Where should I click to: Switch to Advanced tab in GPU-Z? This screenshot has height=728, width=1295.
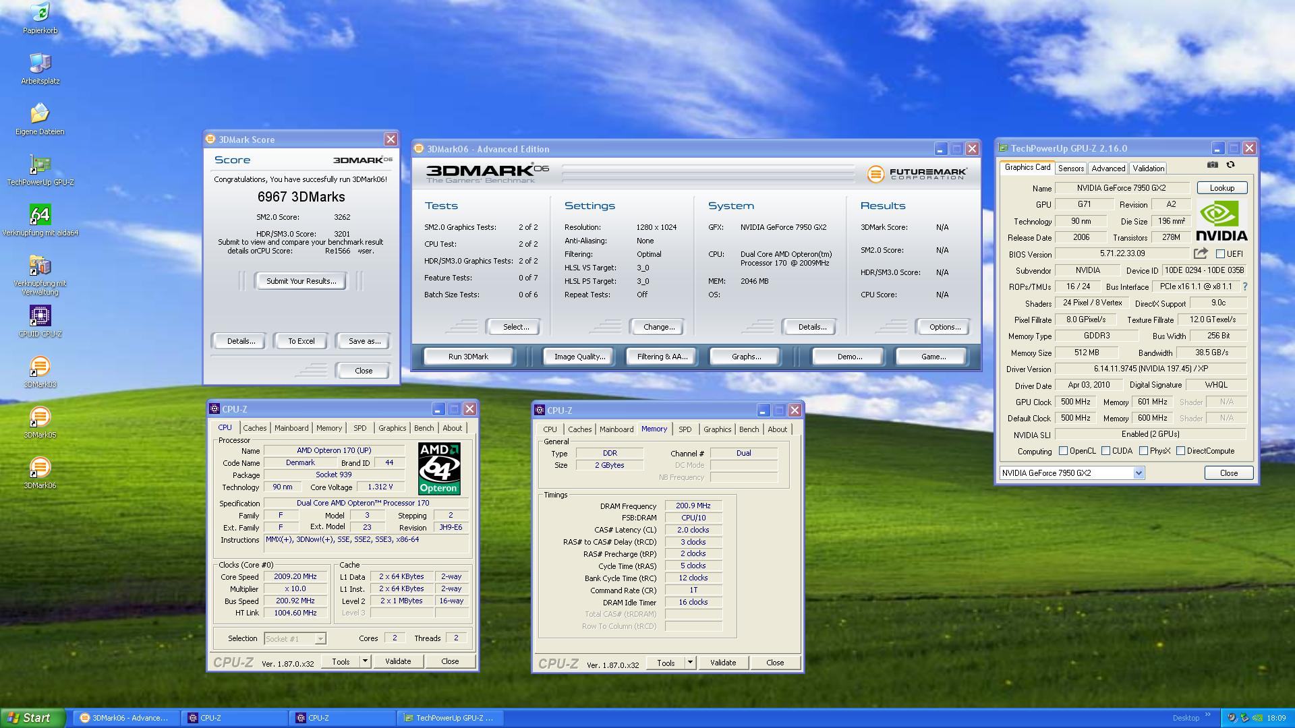pos(1108,169)
